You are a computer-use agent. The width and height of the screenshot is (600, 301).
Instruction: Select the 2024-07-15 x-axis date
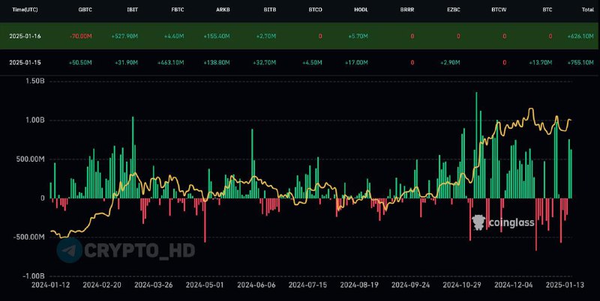coord(307,285)
